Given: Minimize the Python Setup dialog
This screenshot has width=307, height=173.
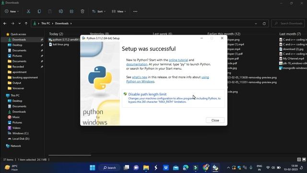Looking at the screenshot, I should 201,38.
